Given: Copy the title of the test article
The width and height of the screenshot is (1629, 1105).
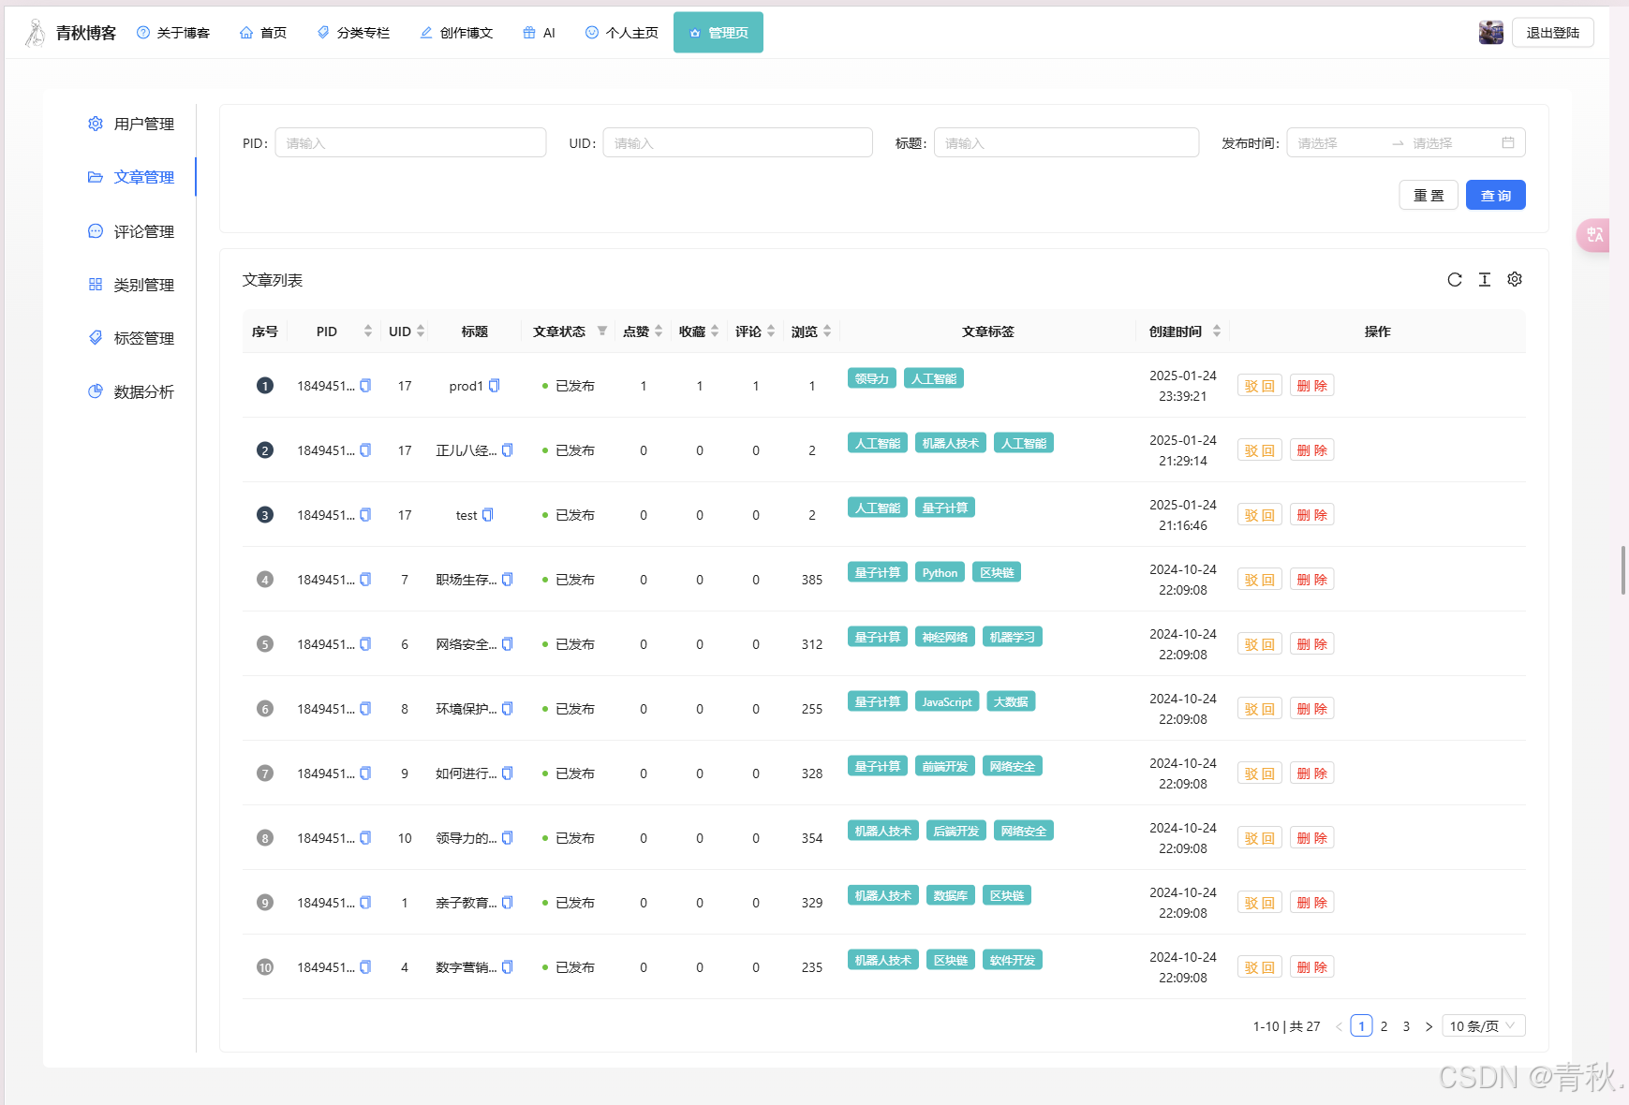Looking at the screenshot, I should (x=487, y=515).
